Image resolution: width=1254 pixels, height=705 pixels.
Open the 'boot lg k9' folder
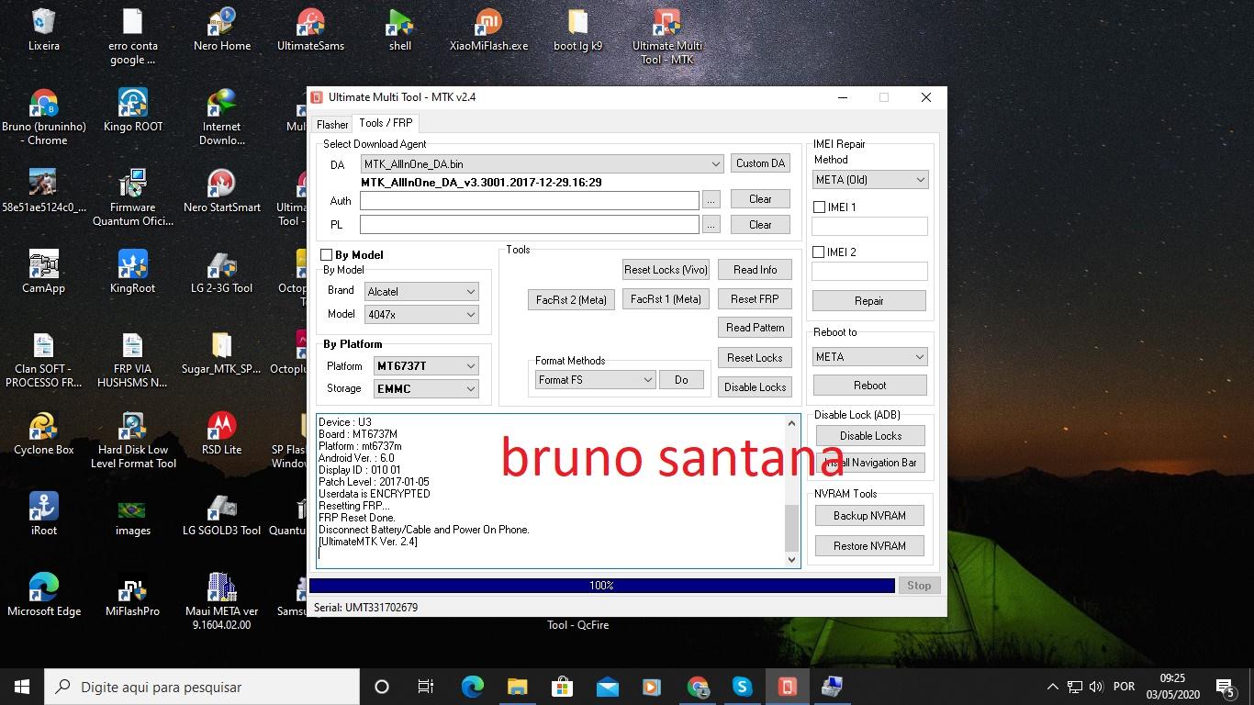(x=578, y=29)
